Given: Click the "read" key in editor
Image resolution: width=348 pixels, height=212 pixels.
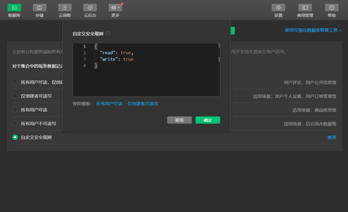Looking at the screenshot, I should pos(108,53).
